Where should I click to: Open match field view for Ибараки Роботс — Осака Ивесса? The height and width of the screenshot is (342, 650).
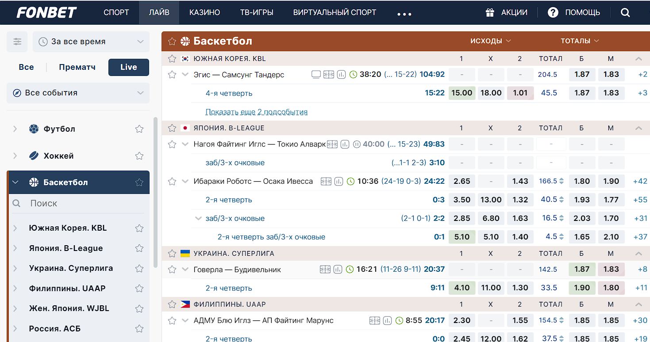tap(326, 181)
